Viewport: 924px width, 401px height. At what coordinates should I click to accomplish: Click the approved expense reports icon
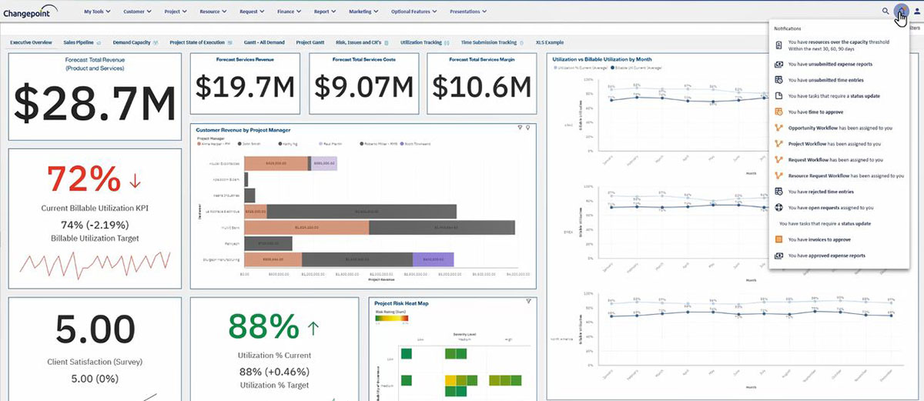(779, 256)
